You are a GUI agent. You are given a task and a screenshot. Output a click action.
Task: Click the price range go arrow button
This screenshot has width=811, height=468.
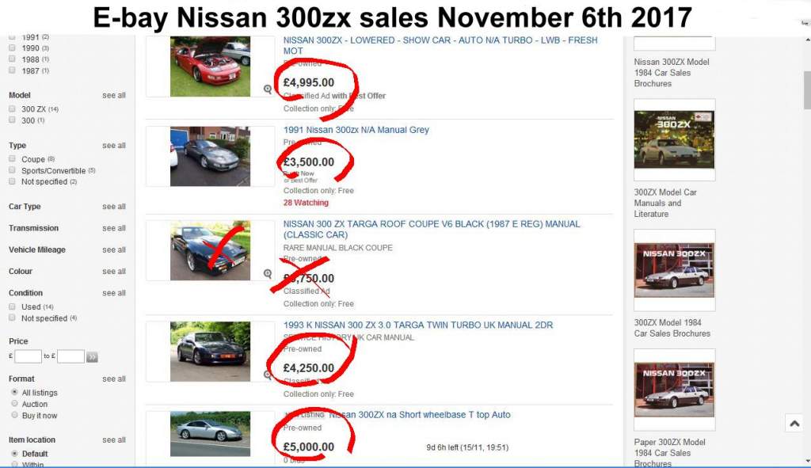92,357
